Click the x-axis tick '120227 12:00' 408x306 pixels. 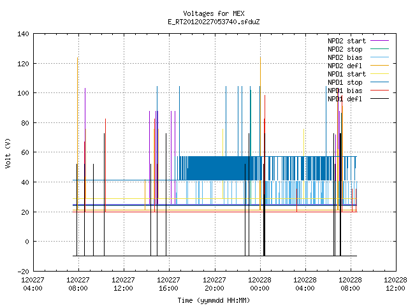(x=123, y=284)
